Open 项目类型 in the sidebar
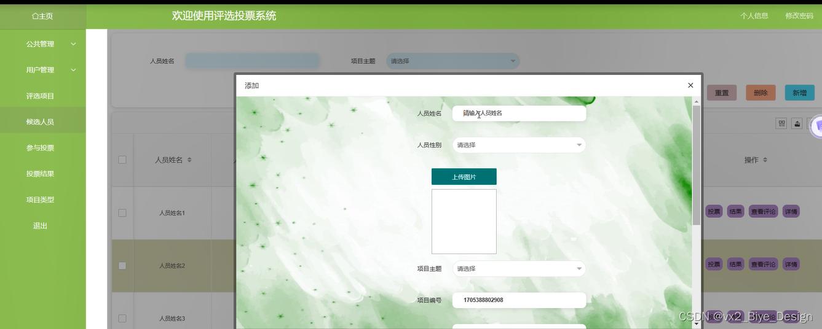The height and width of the screenshot is (329, 822). pyautogui.click(x=40, y=199)
